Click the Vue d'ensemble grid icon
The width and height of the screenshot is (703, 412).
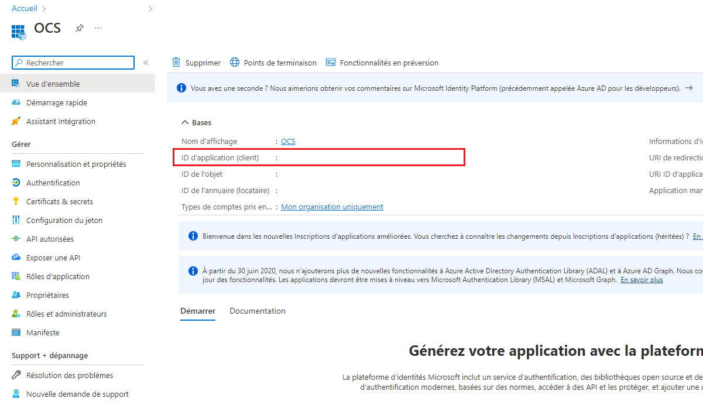pos(16,84)
